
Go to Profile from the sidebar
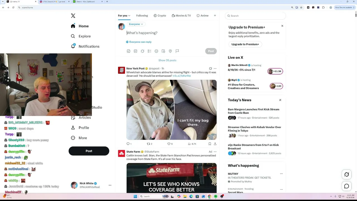point(80,128)
